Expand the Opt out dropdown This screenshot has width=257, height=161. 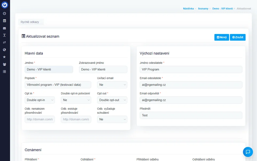click(x=112, y=100)
